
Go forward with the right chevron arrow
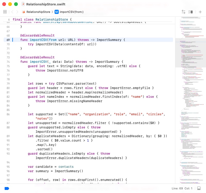[x=17, y=12]
